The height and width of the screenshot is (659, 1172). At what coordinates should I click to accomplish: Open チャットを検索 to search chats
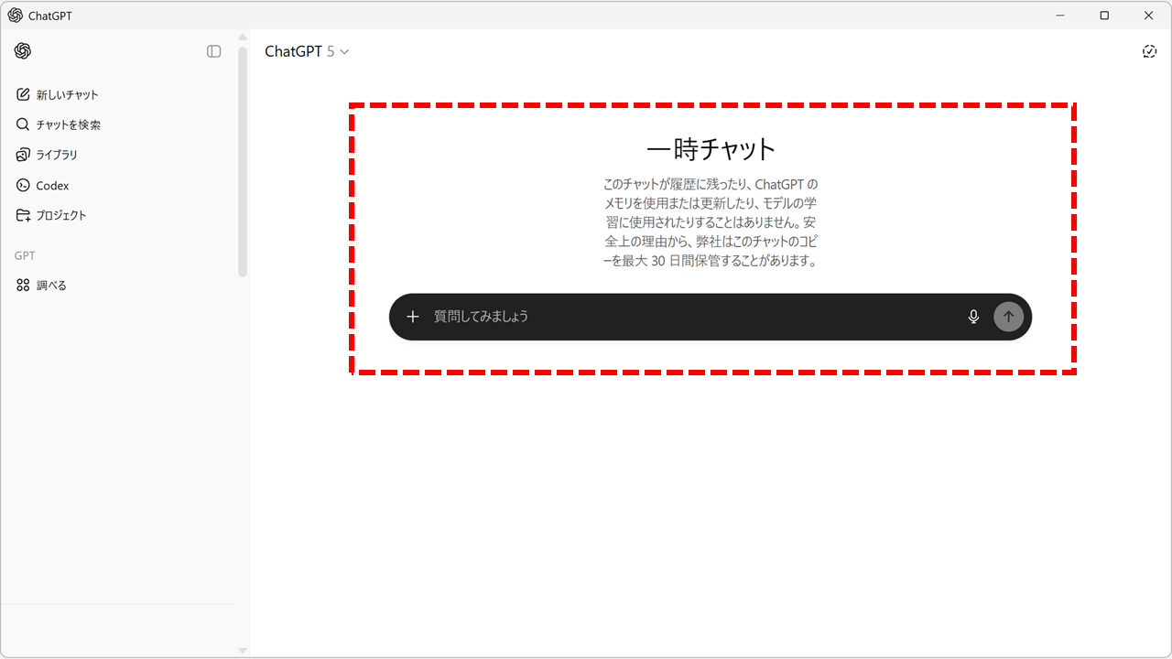pos(68,124)
